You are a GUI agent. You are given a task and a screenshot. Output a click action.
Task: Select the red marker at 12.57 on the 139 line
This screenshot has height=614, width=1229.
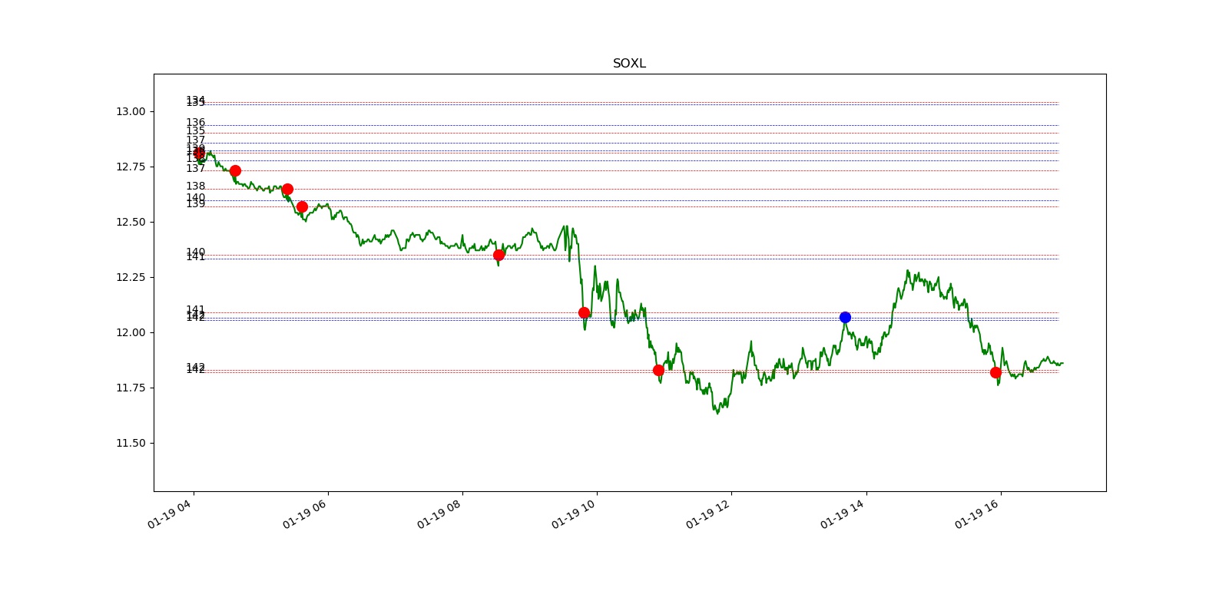tap(302, 206)
